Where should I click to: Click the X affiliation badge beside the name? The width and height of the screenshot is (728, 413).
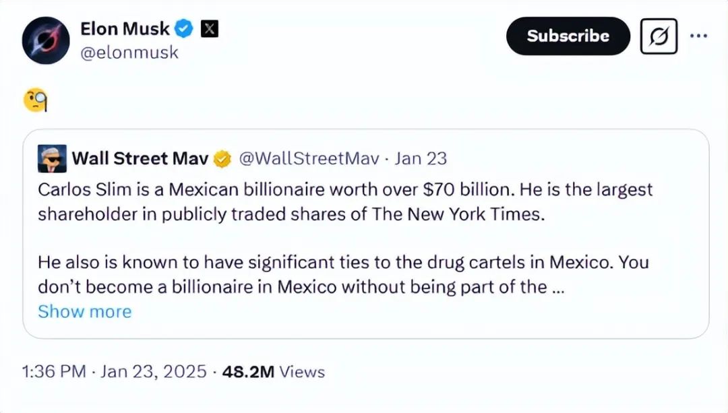[210, 29]
